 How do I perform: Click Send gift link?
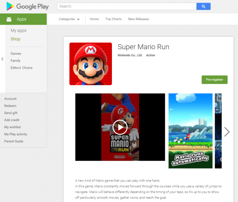[11, 113]
